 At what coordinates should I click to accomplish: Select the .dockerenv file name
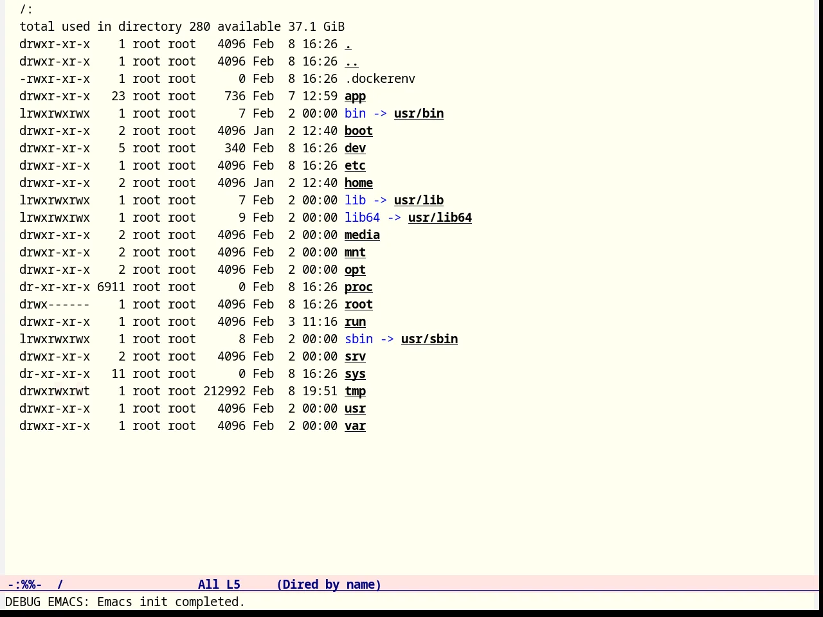click(x=380, y=79)
